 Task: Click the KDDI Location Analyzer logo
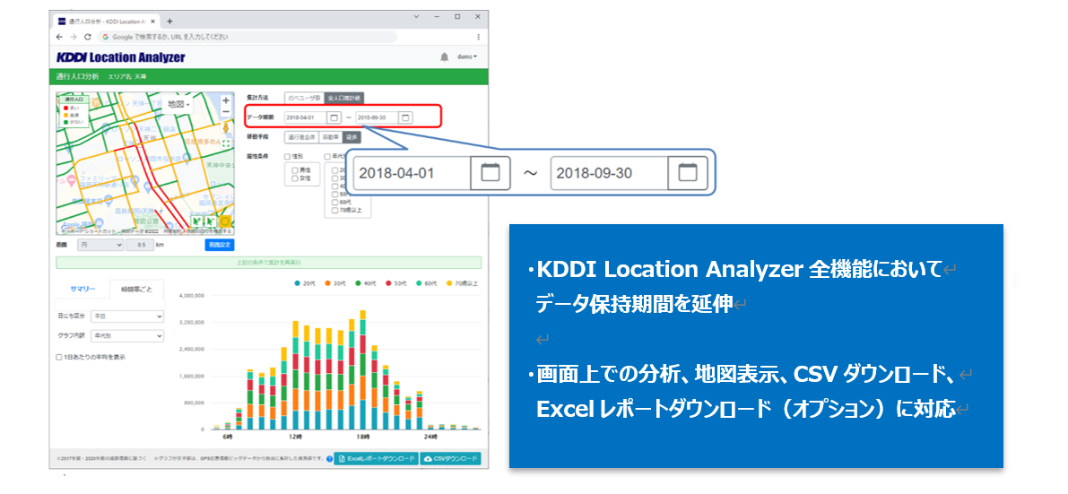tap(121, 58)
